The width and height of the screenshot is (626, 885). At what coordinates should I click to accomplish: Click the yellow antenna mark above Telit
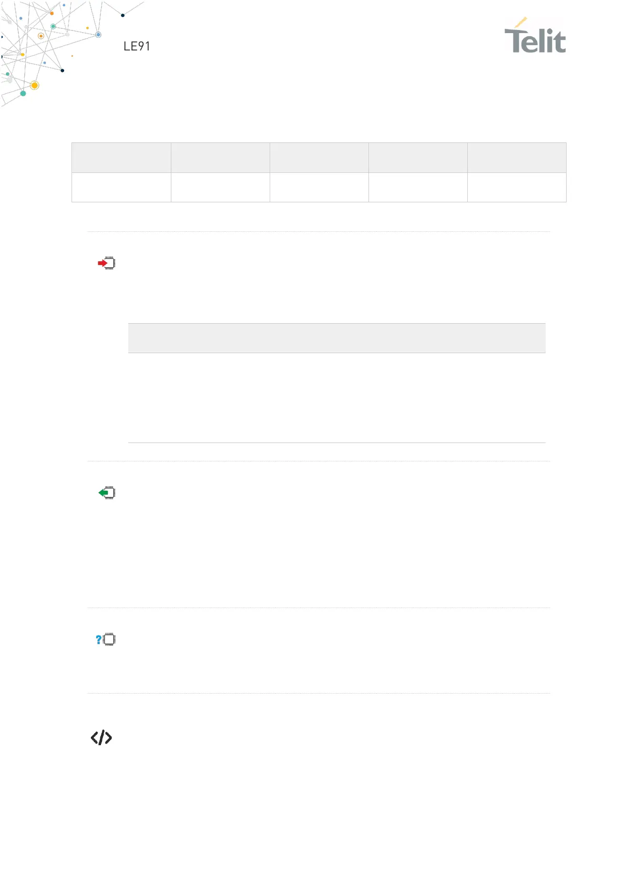[521, 22]
